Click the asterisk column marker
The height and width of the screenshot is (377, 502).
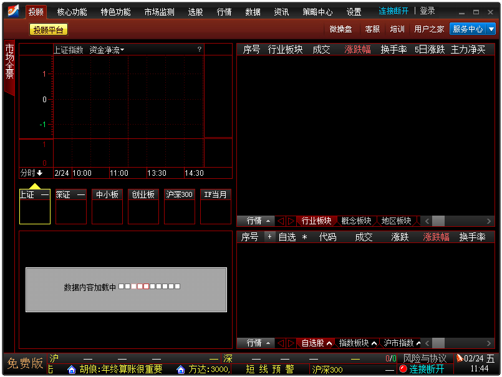(304, 237)
